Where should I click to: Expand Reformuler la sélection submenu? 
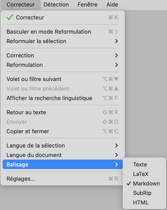(x=62, y=41)
